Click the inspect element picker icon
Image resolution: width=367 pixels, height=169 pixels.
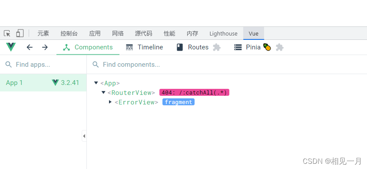[x=7, y=33]
